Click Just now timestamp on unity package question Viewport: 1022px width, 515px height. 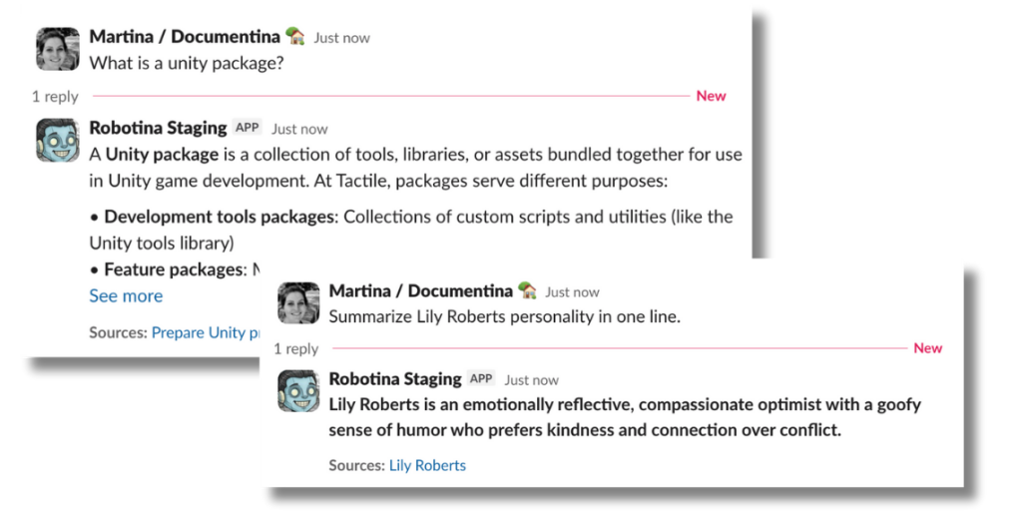pyautogui.click(x=341, y=38)
